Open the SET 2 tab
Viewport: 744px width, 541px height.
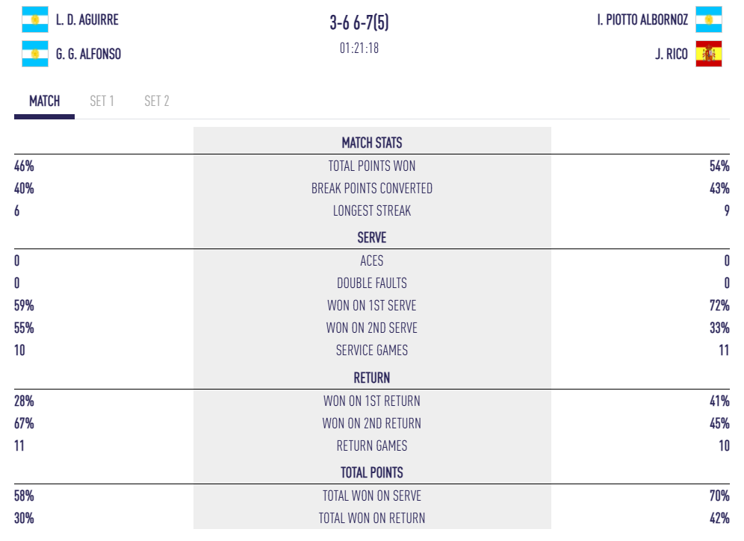tap(157, 101)
